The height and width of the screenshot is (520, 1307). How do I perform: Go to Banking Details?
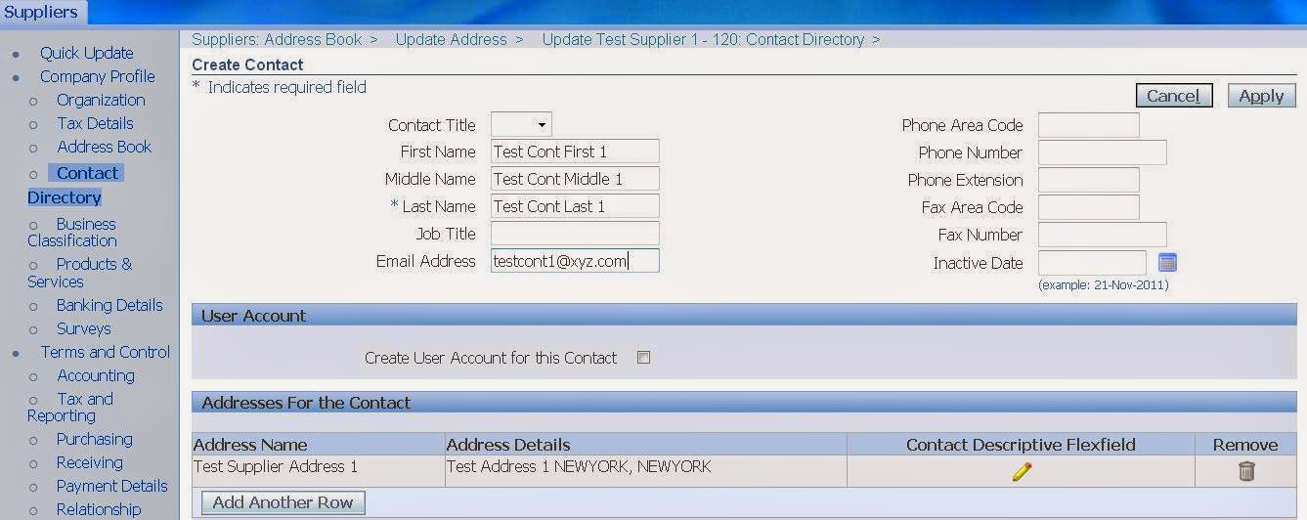point(109,305)
